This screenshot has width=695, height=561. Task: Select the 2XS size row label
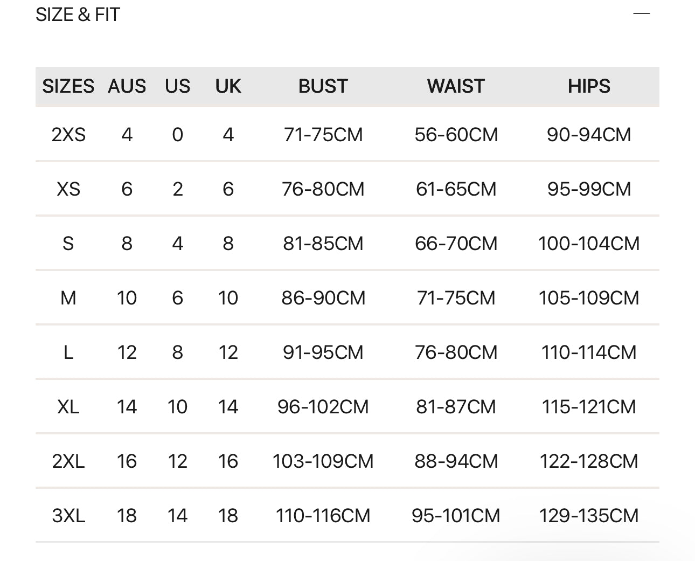(68, 135)
